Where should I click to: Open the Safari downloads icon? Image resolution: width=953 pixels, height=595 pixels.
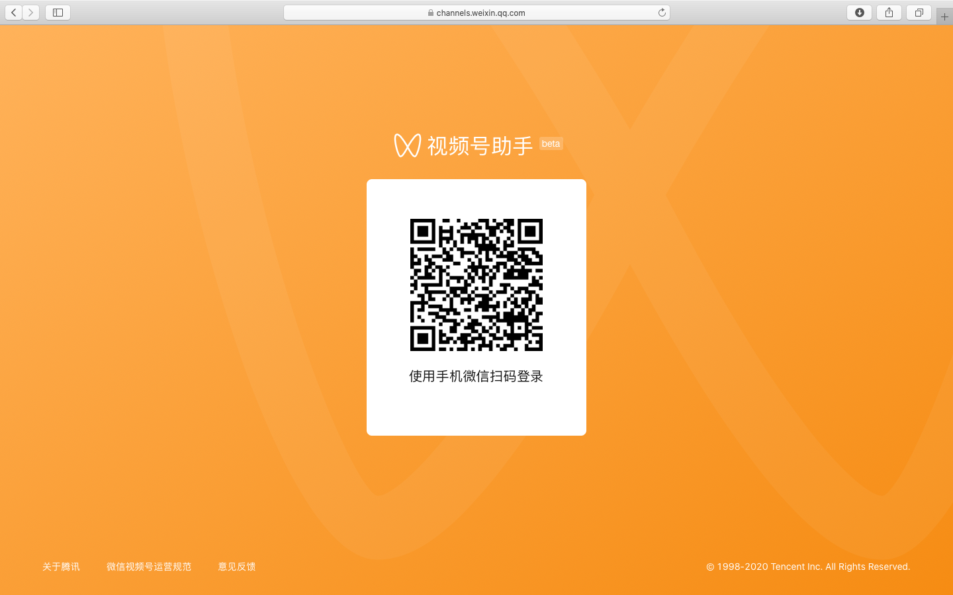pos(859,13)
